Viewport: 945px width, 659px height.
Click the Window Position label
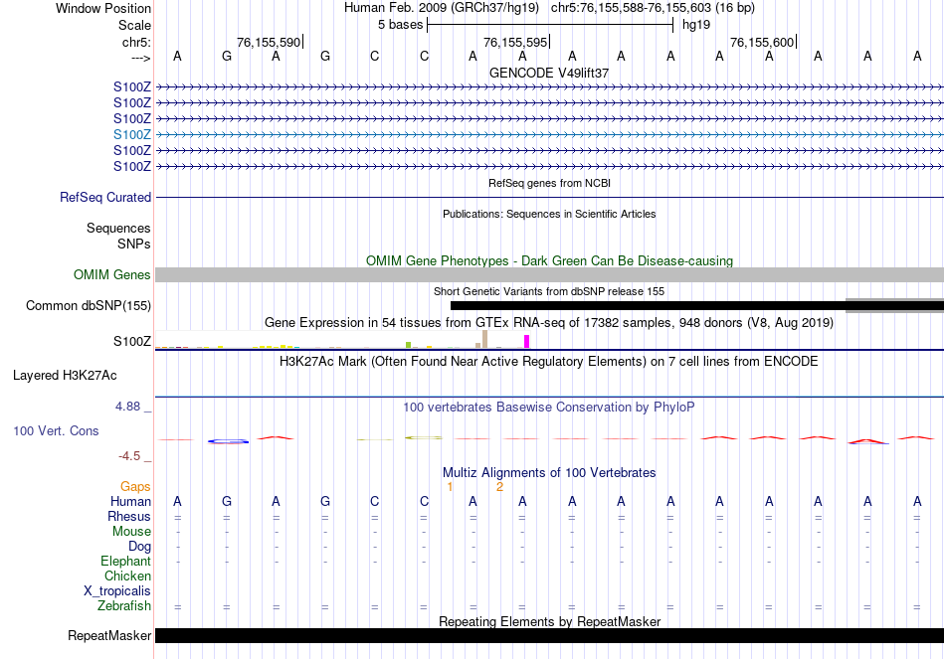[103, 8]
